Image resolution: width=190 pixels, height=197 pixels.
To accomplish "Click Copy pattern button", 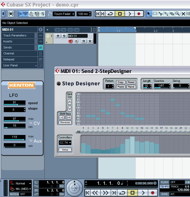I will 121,82.
